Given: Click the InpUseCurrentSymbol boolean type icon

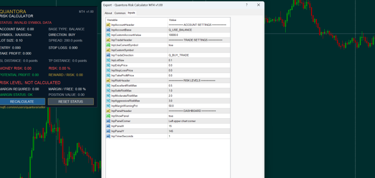Looking at the screenshot, I should 108,45.
